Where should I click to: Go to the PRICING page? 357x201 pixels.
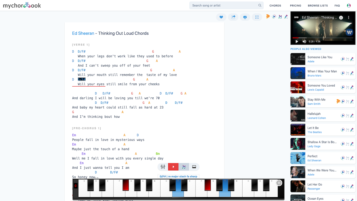click(295, 6)
